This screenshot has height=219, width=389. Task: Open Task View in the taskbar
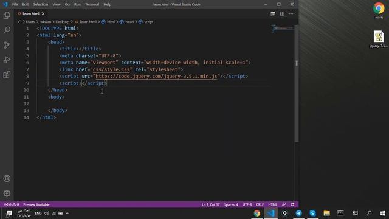[x=355, y=214]
